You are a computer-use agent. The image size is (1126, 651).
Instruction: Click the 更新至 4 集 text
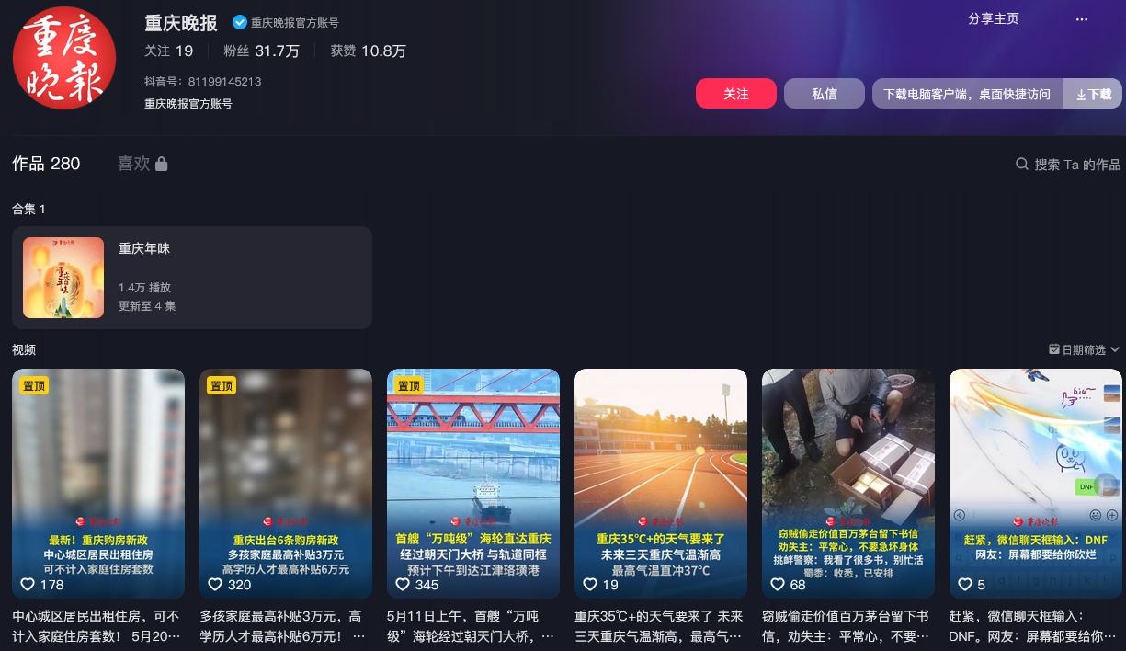147,306
